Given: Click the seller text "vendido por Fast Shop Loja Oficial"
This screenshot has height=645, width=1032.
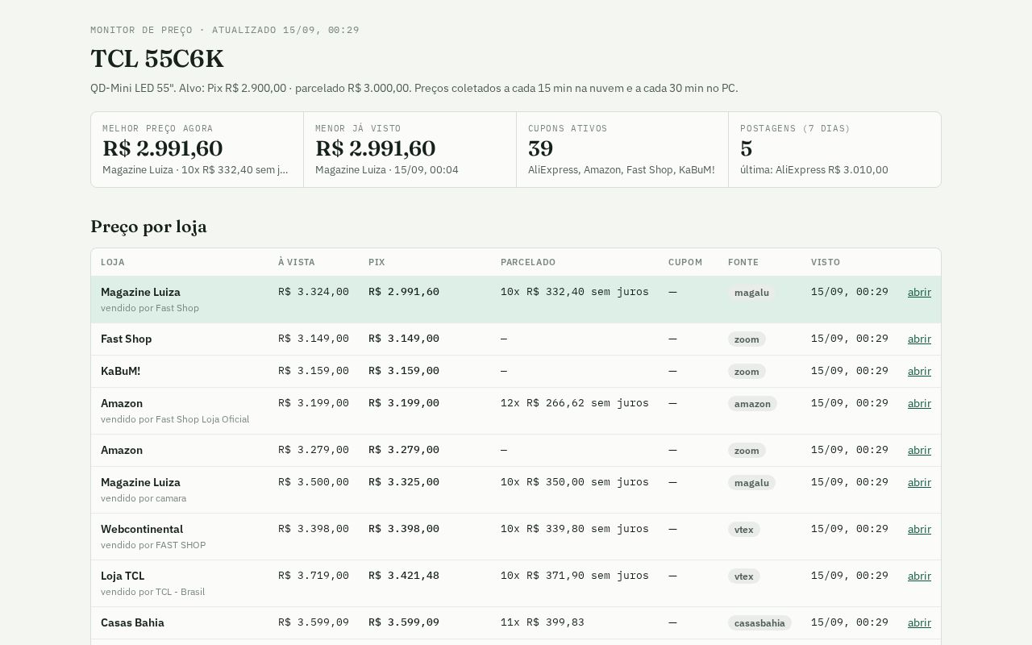Looking at the screenshot, I should point(175,419).
